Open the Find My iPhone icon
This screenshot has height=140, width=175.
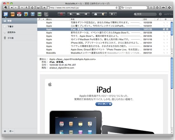39,14
